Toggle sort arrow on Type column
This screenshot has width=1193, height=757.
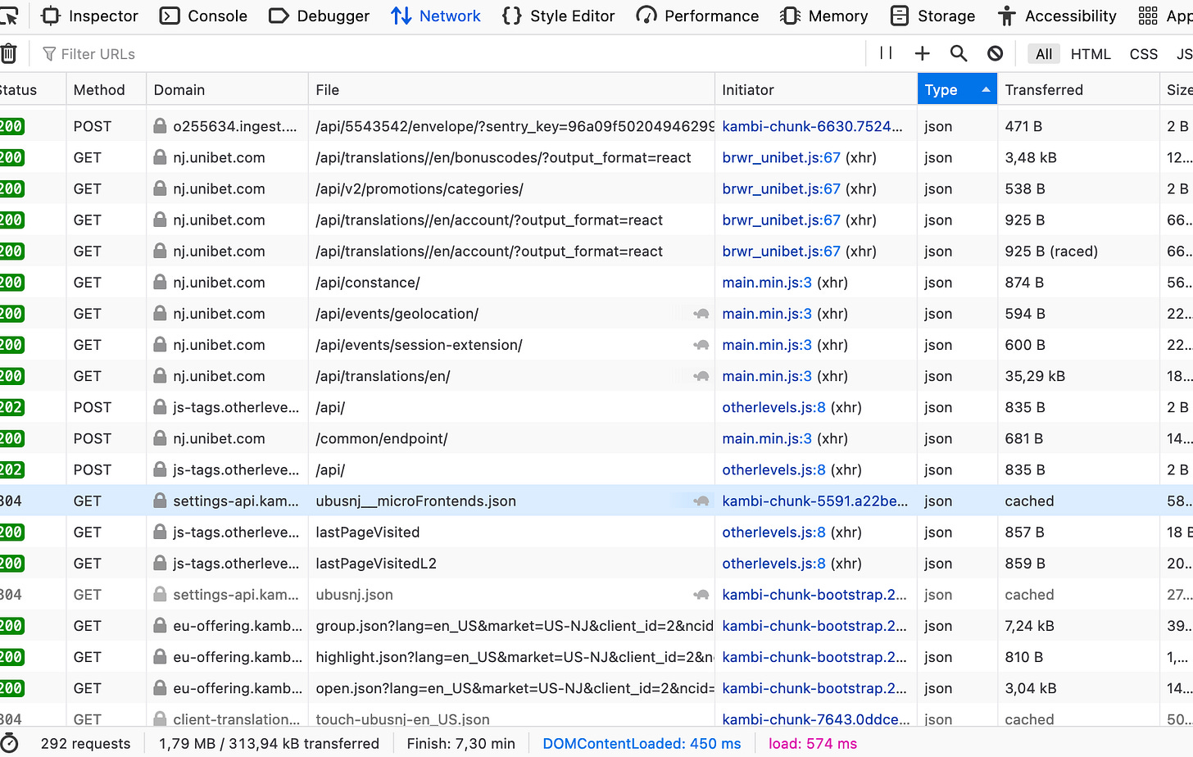pyautogui.click(x=986, y=89)
